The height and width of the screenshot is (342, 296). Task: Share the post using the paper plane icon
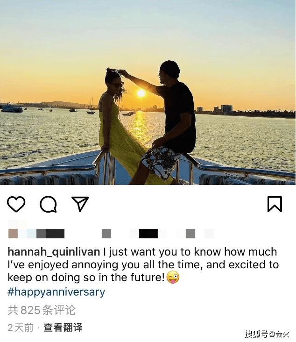tap(80, 204)
